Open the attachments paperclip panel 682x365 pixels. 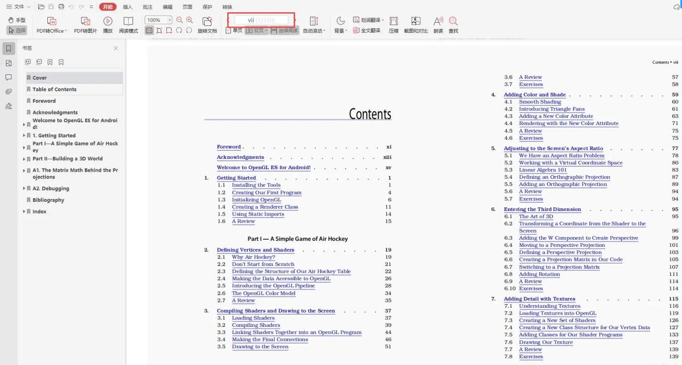[8, 91]
